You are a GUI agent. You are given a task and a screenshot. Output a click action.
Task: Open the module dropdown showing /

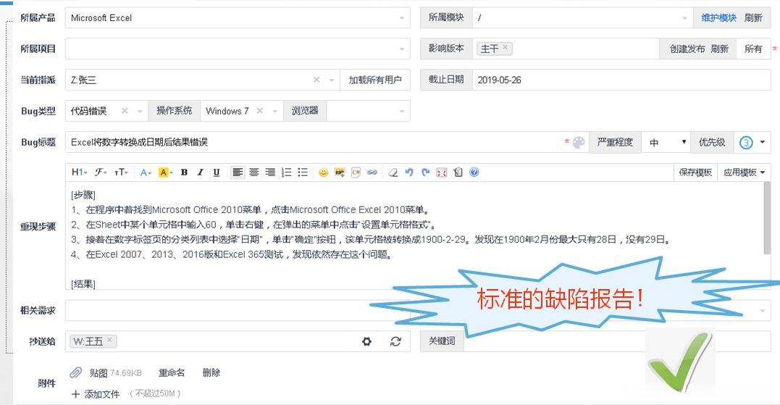[x=582, y=18]
